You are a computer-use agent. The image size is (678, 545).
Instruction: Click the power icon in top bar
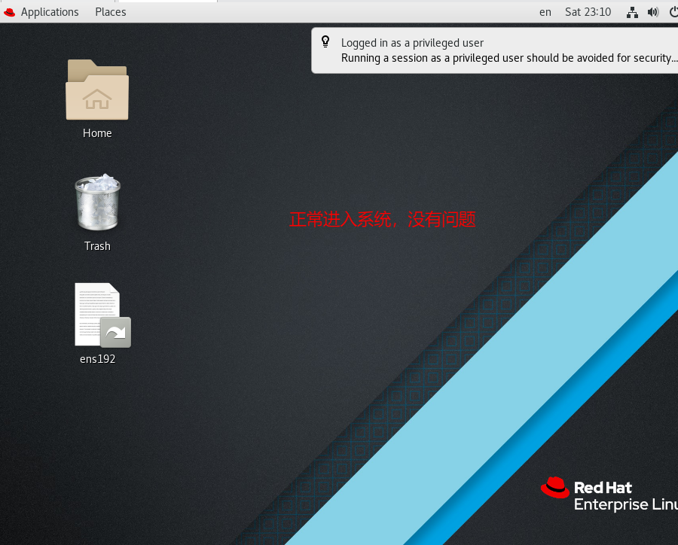(673, 12)
